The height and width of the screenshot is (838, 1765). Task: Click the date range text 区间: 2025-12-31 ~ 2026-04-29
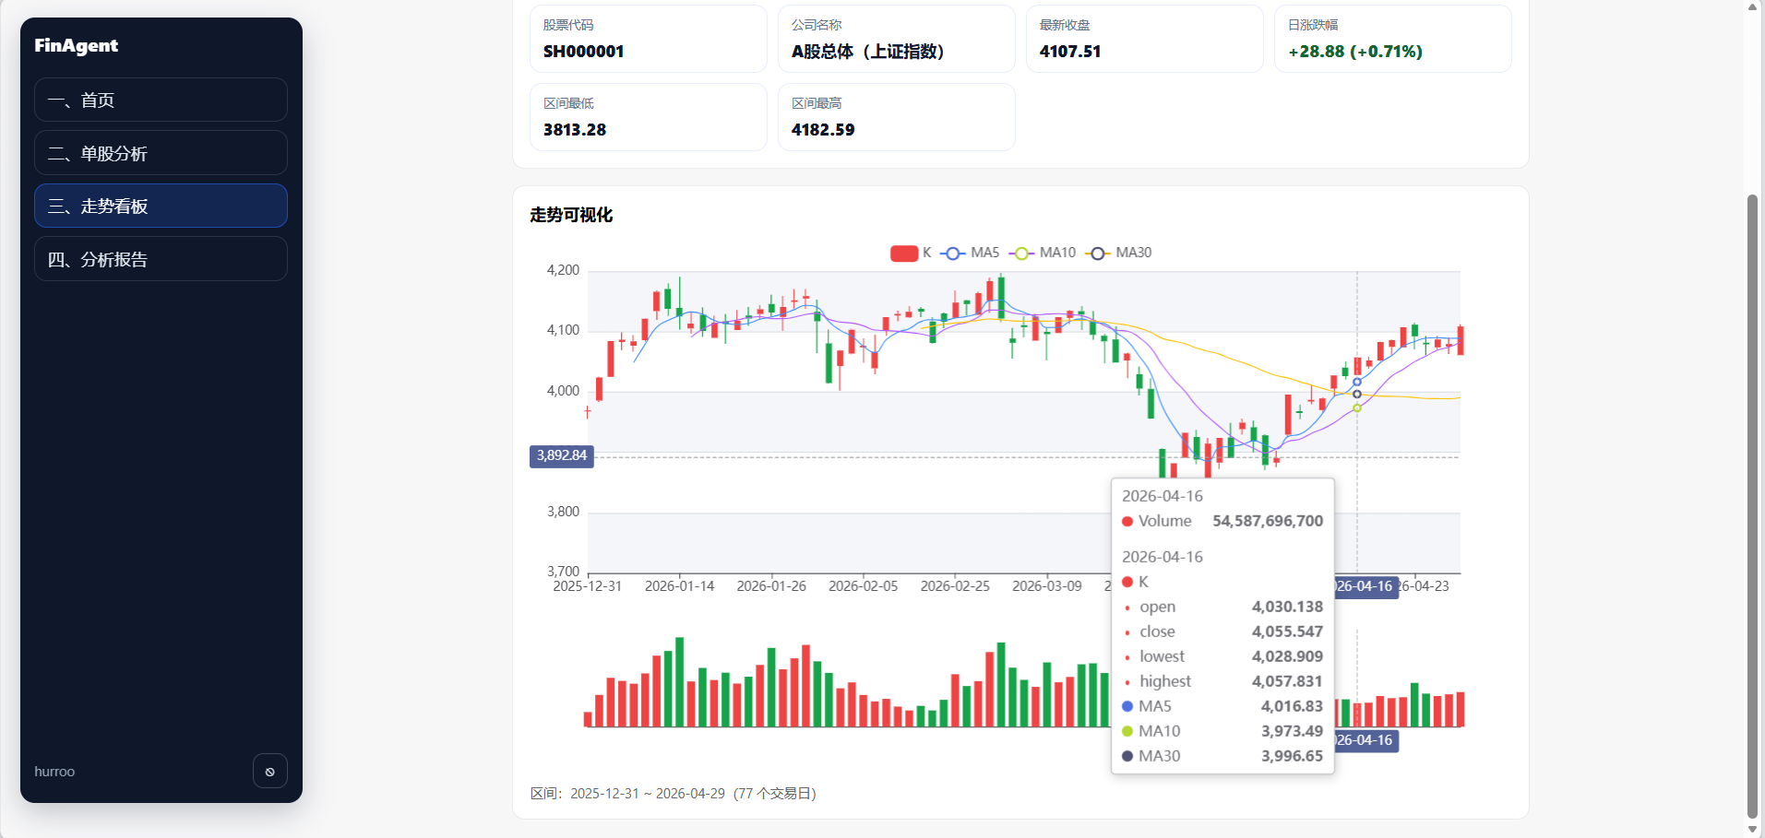(x=673, y=794)
